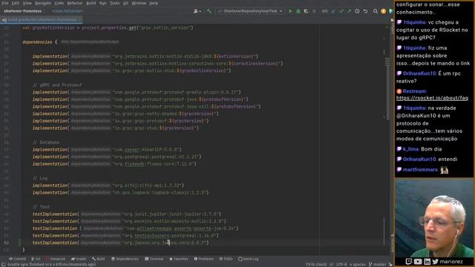Update project via Git blue arrow
This screenshot has height=267, width=475.
(333, 11)
